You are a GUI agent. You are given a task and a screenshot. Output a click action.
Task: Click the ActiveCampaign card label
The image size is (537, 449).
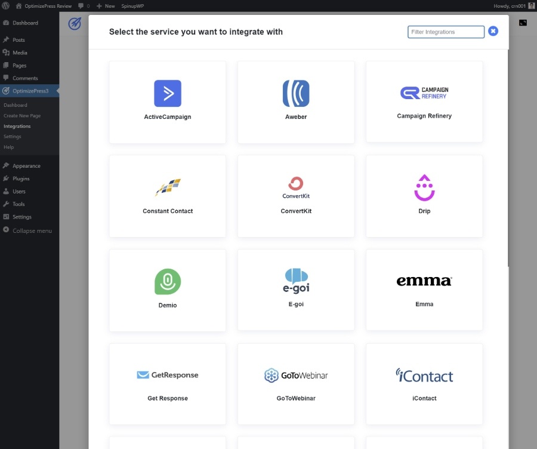[168, 117]
